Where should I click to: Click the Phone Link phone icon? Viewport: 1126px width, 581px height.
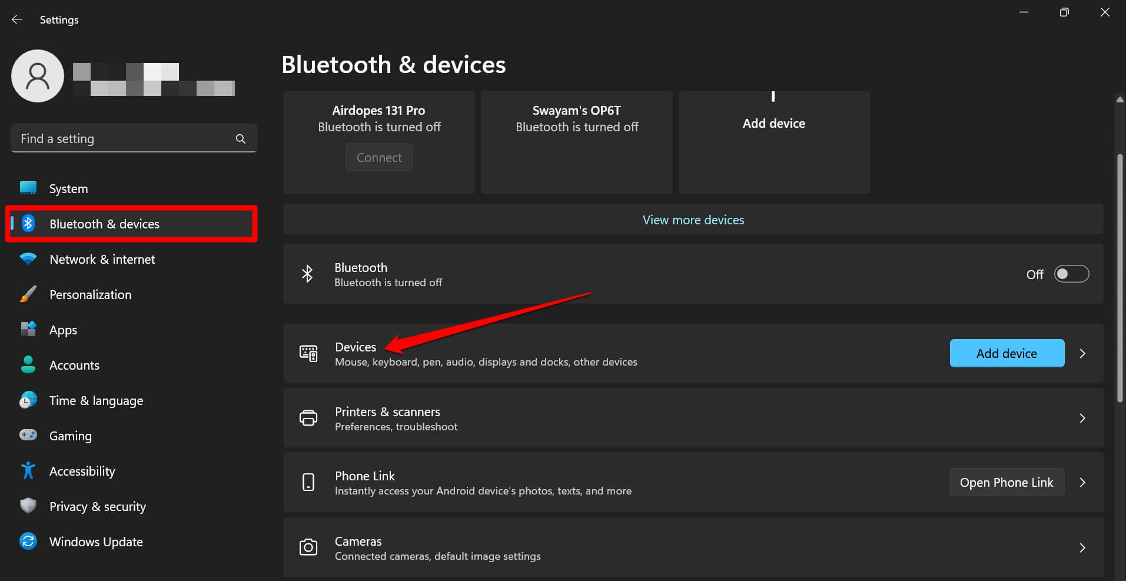[x=308, y=482]
